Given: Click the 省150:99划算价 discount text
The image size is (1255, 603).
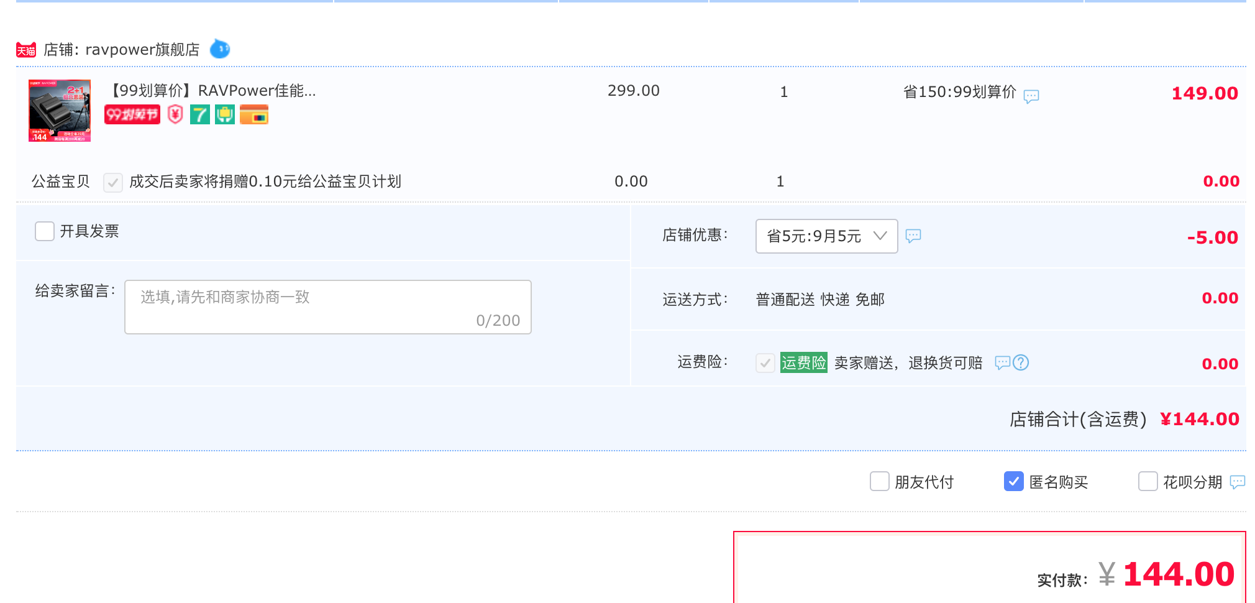Looking at the screenshot, I should click(x=960, y=92).
